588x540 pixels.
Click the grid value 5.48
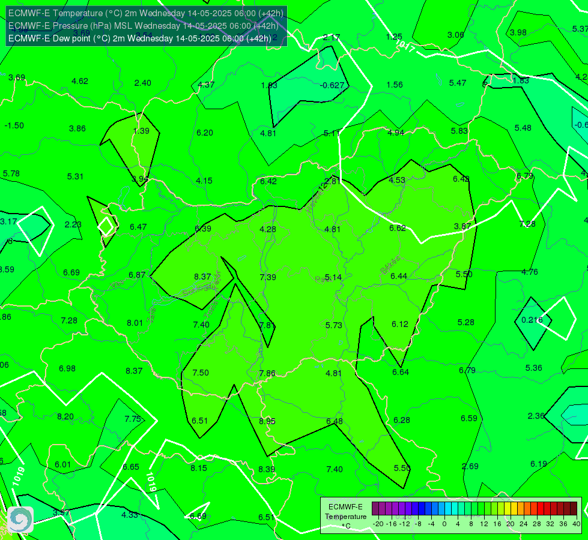pyautogui.click(x=523, y=128)
